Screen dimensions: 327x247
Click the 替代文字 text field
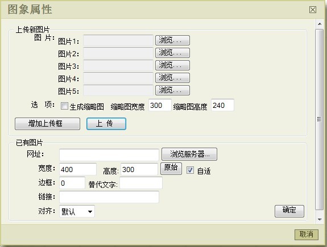(x=141, y=183)
